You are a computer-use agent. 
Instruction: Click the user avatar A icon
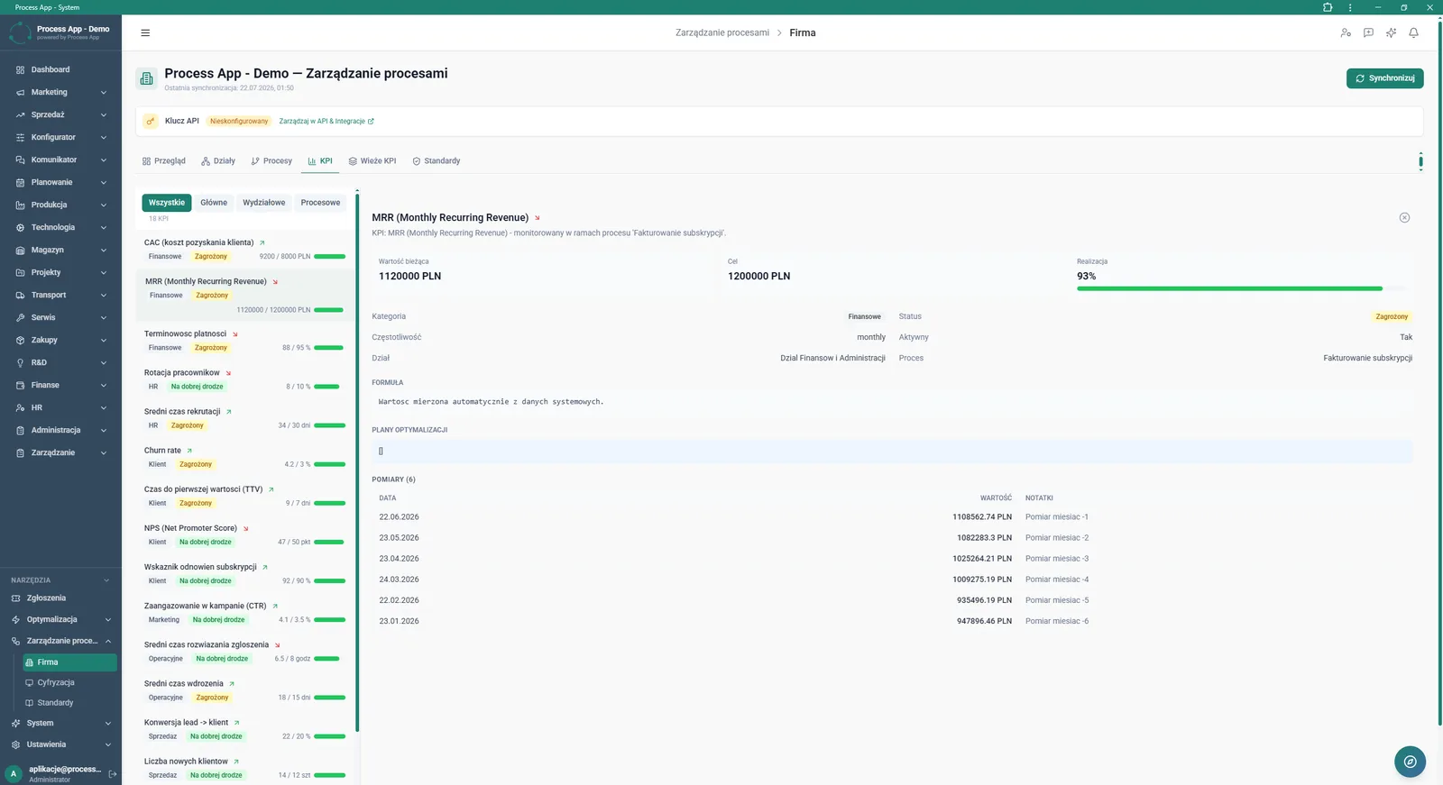tap(14, 773)
